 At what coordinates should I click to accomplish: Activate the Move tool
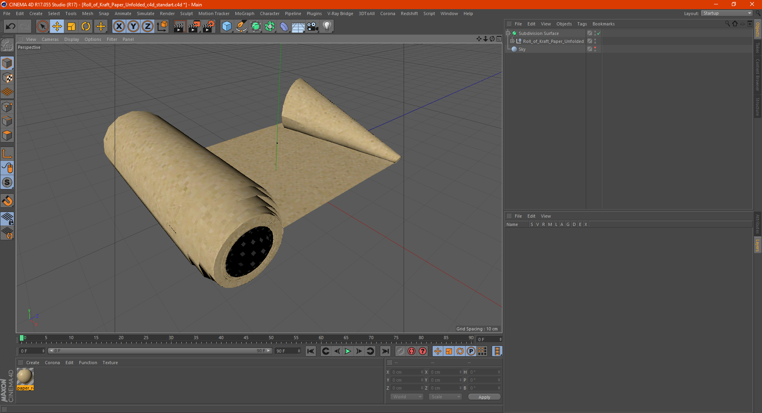tap(57, 27)
